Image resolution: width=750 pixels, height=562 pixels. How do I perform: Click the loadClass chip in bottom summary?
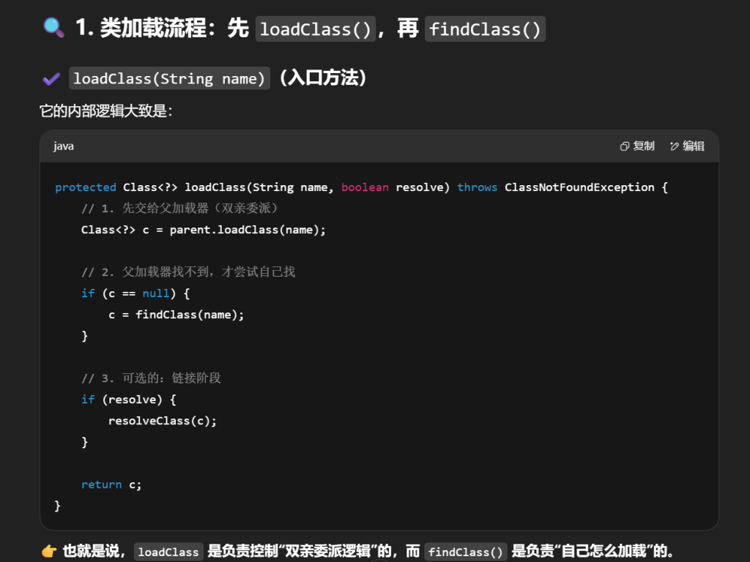point(168,552)
